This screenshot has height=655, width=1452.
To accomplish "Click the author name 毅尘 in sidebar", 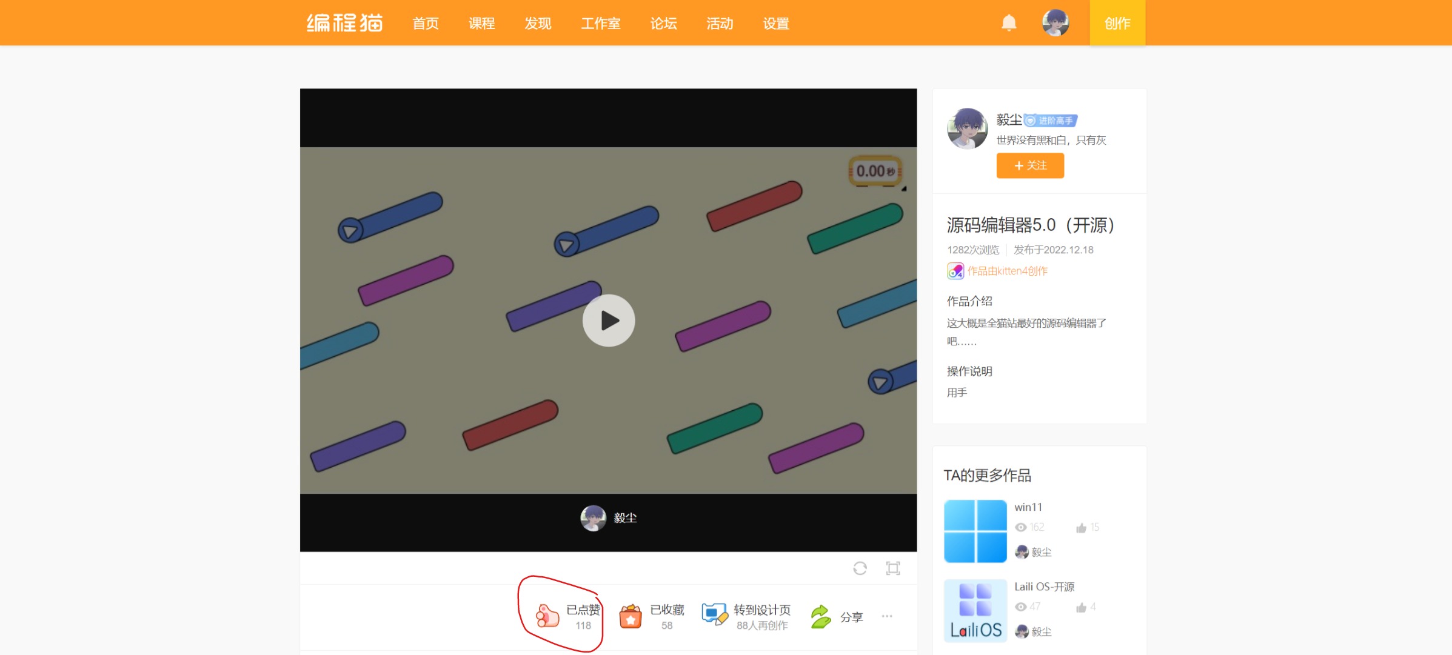I will (1009, 120).
